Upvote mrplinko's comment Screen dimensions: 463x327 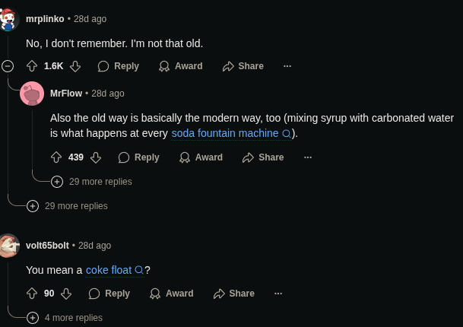(x=32, y=66)
